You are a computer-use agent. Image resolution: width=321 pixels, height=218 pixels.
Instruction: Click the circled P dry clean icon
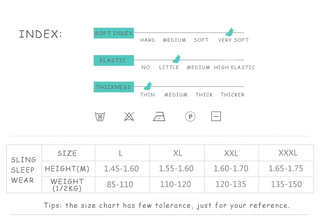point(190,117)
